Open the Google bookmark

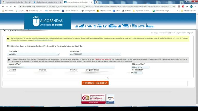pos(20,11)
